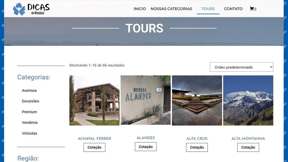This screenshot has width=288, height=162.
Task: Open the ALFA CRUX title link
Action: pyautogui.click(x=197, y=139)
